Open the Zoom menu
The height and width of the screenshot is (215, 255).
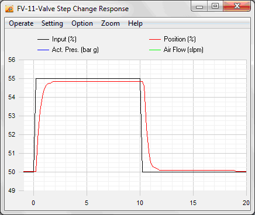coord(111,23)
